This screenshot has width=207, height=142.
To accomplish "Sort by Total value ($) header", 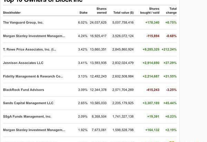I will point(123,13).
